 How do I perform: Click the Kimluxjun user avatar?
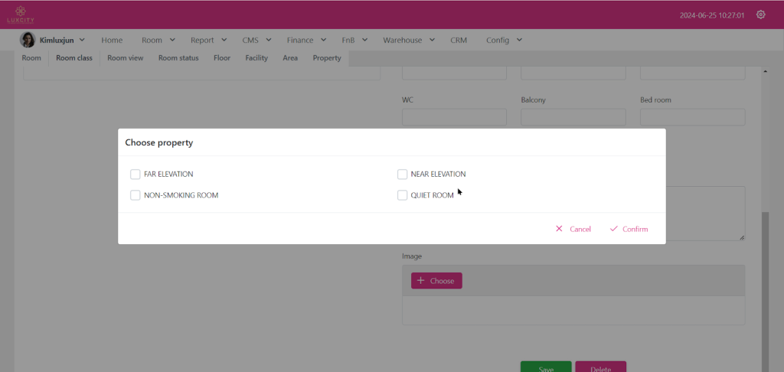pyautogui.click(x=27, y=40)
